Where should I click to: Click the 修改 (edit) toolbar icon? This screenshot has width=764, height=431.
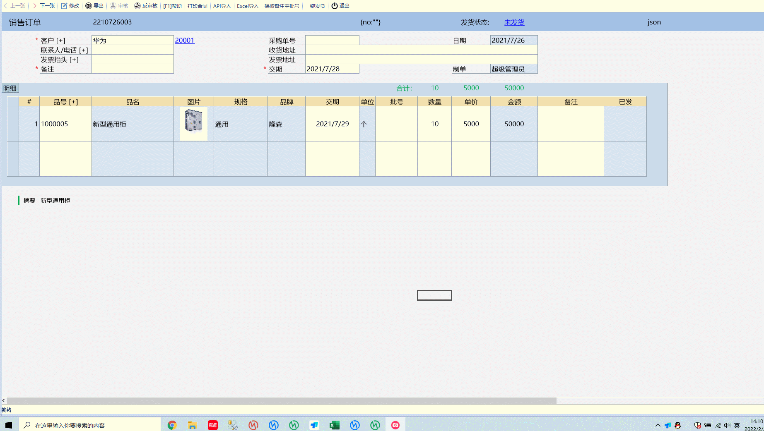[64, 6]
